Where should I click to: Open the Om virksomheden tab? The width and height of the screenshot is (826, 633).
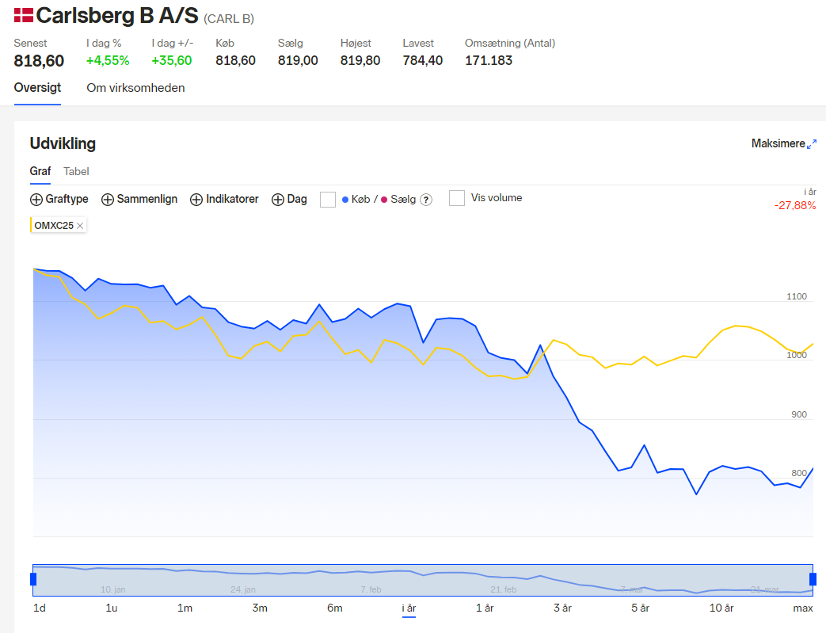(x=136, y=88)
